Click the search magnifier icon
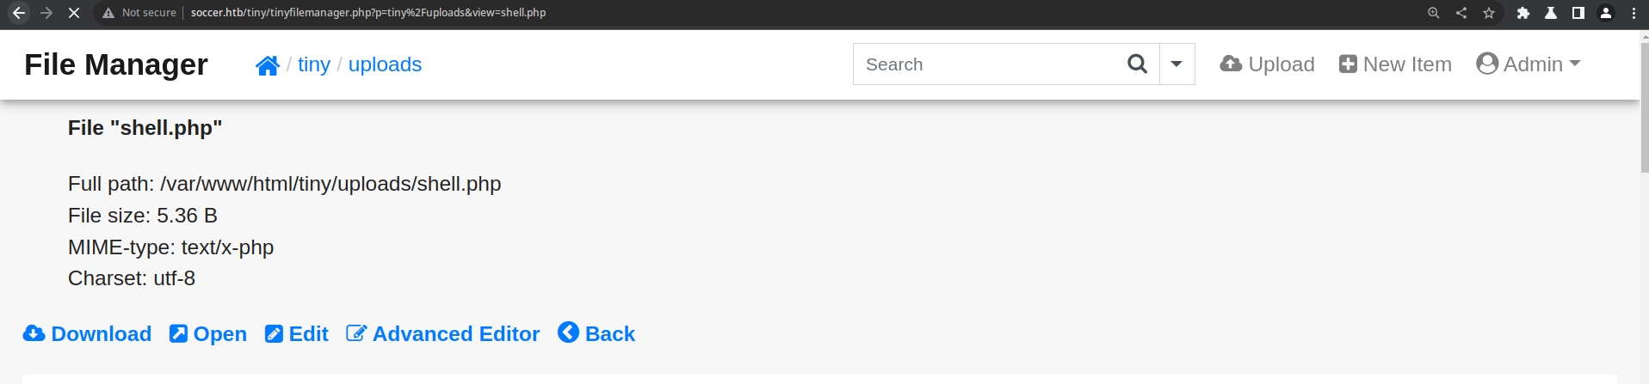The height and width of the screenshot is (384, 1649). pos(1137,64)
